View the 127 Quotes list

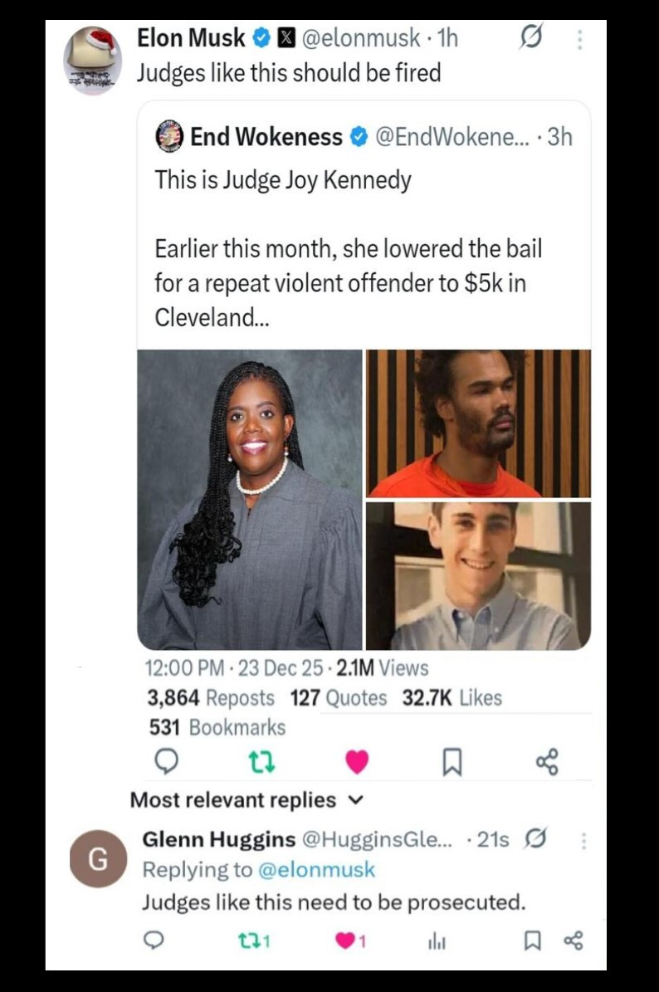pos(339,698)
